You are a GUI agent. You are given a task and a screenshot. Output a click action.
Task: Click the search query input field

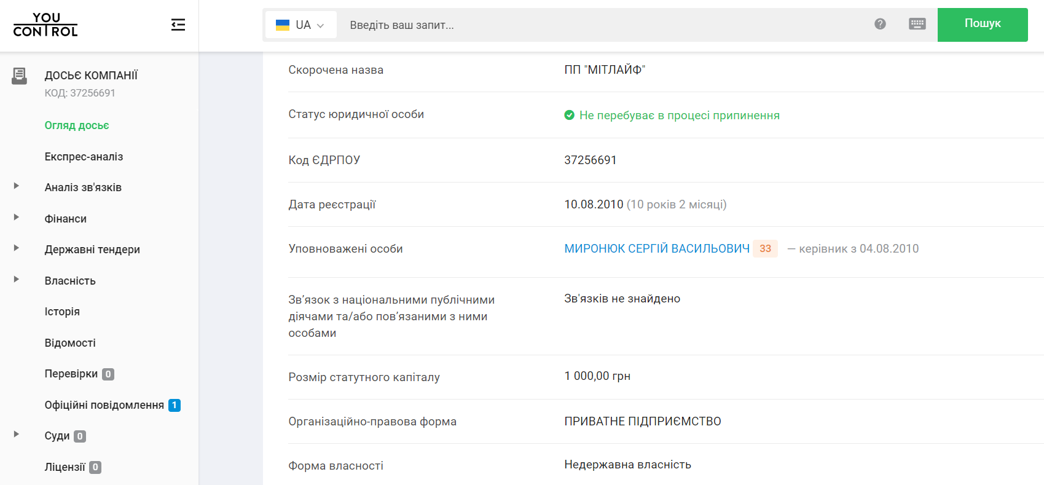click(x=602, y=25)
